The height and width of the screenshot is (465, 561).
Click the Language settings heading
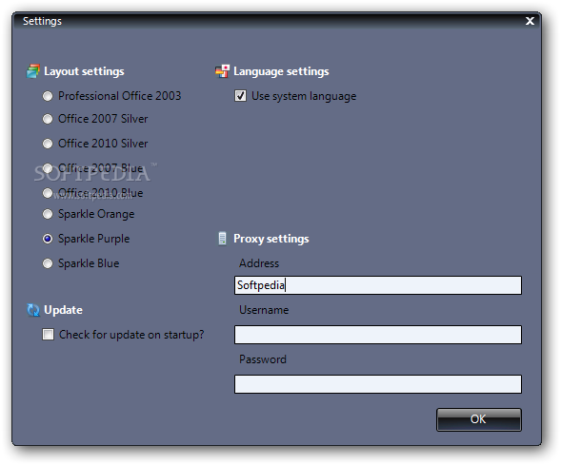point(281,71)
